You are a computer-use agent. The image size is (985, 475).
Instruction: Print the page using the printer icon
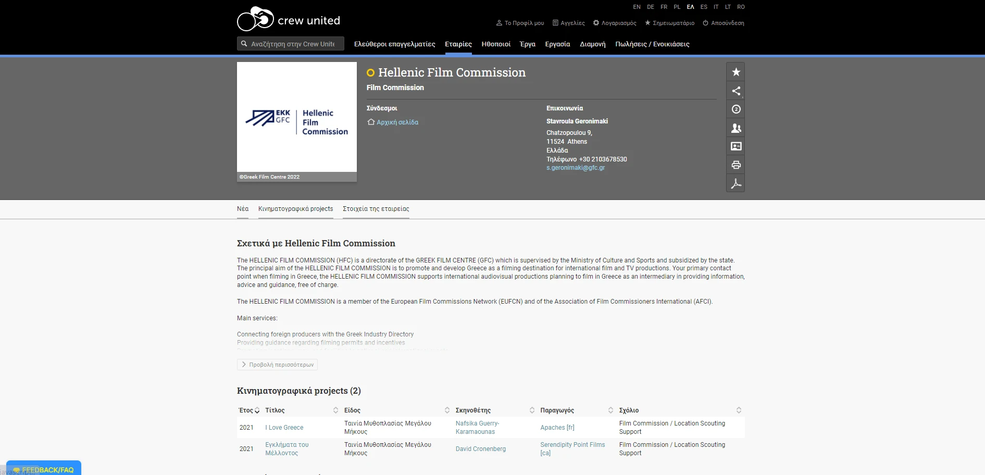735,165
